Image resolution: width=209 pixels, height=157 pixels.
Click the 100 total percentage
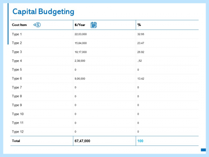[140, 141]
